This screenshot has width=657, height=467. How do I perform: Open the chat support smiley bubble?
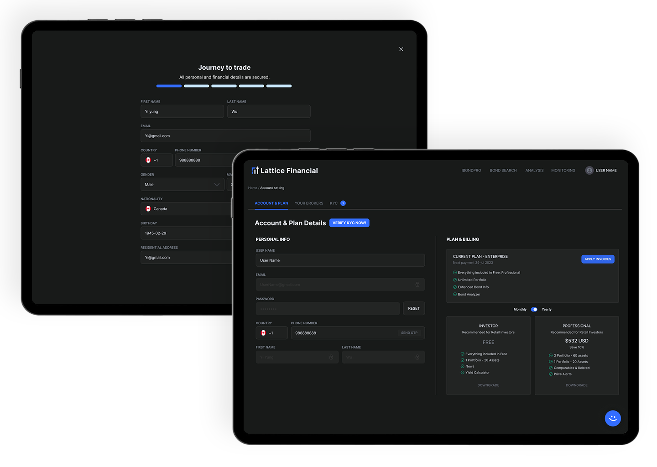(613, 418)
